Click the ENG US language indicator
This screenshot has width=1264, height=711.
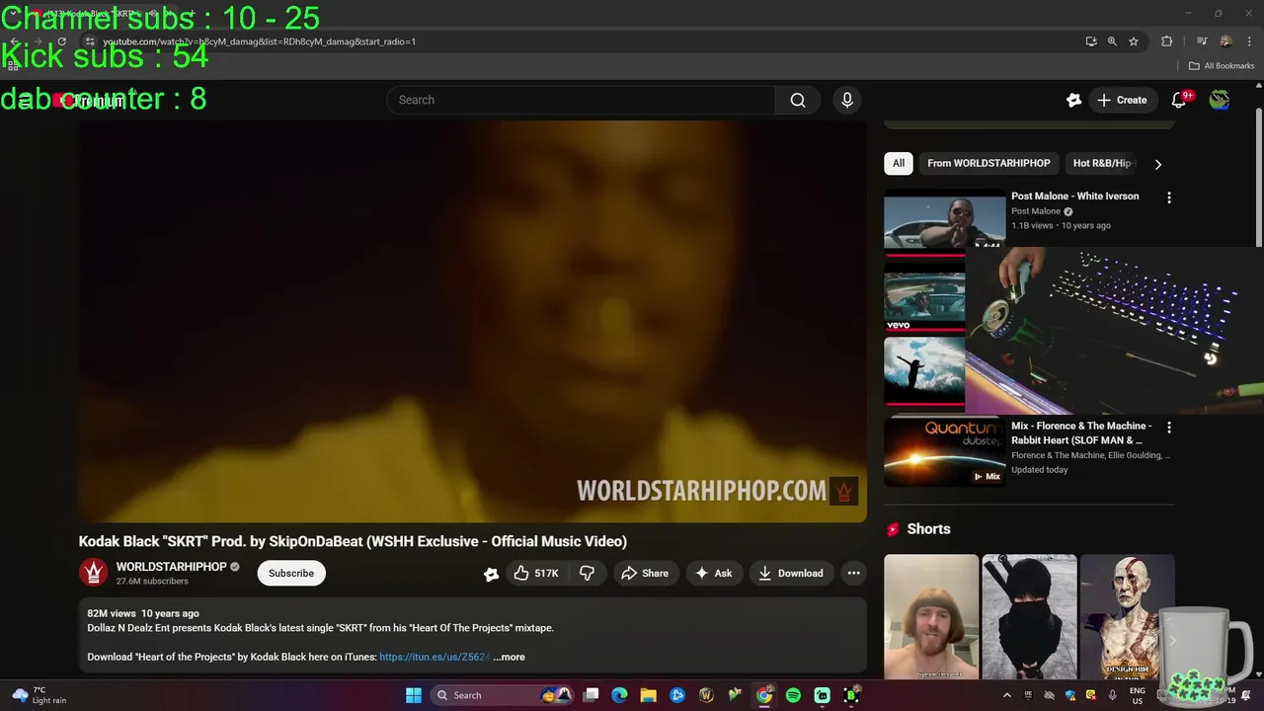[1138, 695]
